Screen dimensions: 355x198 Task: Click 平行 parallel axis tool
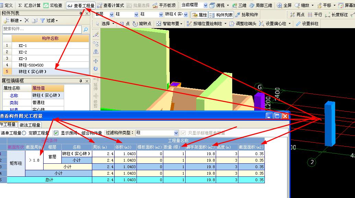pyautogui.click(x=315, y=15)
